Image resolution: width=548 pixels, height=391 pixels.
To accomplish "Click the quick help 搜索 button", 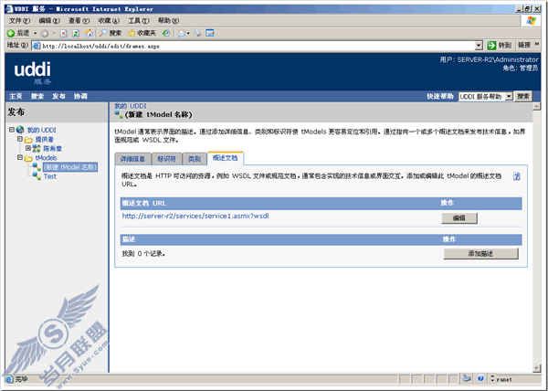I will [x=523, y=96].
